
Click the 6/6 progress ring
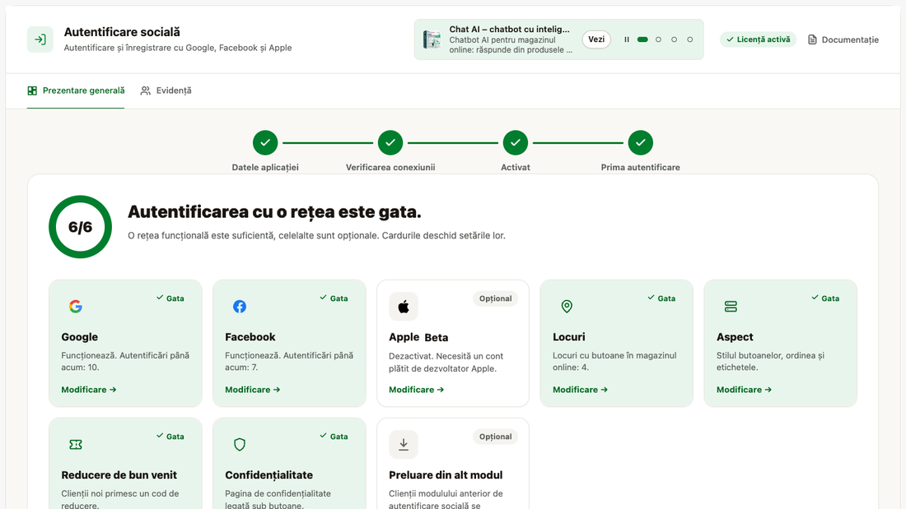click(81, 227)
